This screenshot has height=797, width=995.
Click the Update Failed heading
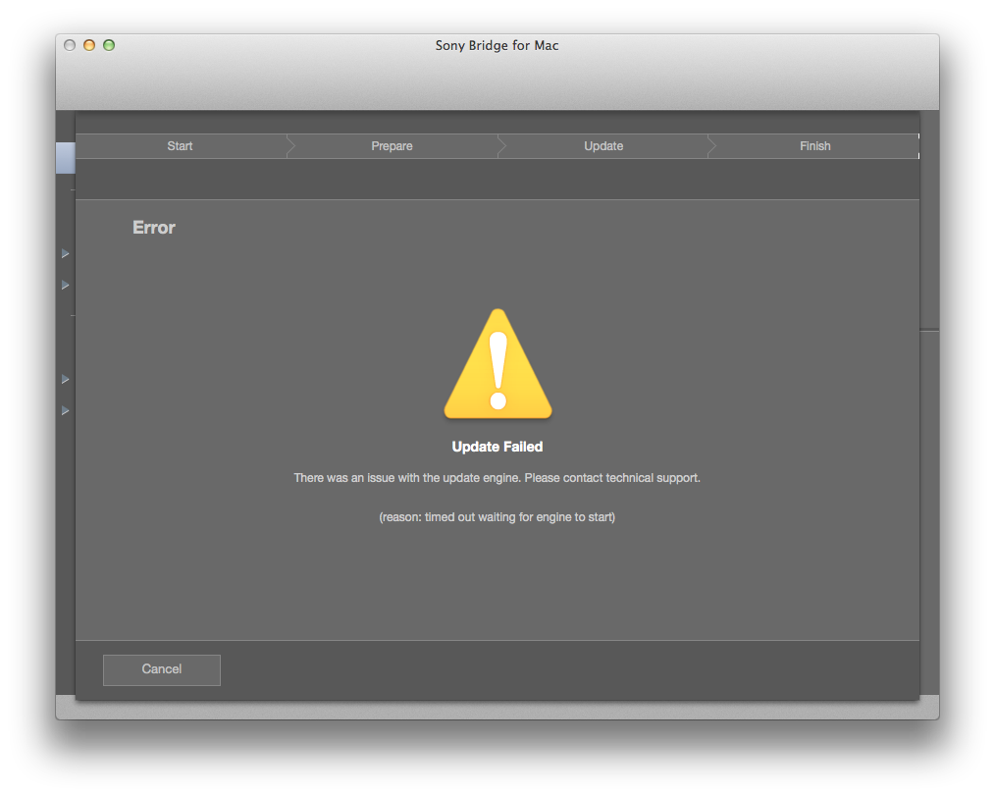(x=497, y=447)
